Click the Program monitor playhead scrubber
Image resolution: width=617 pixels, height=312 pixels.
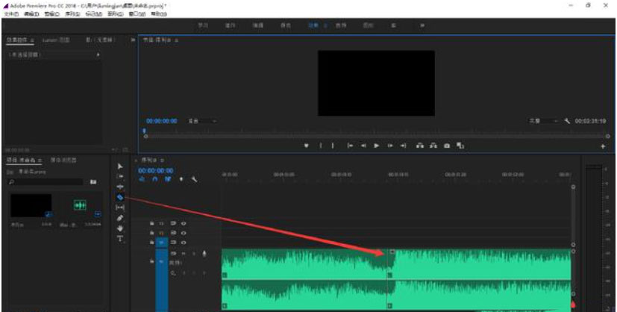pos(144,131)
